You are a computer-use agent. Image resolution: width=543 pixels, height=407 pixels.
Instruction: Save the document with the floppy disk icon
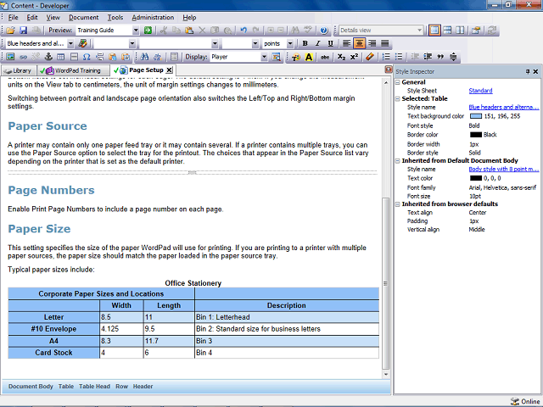(x=23, y=31)
